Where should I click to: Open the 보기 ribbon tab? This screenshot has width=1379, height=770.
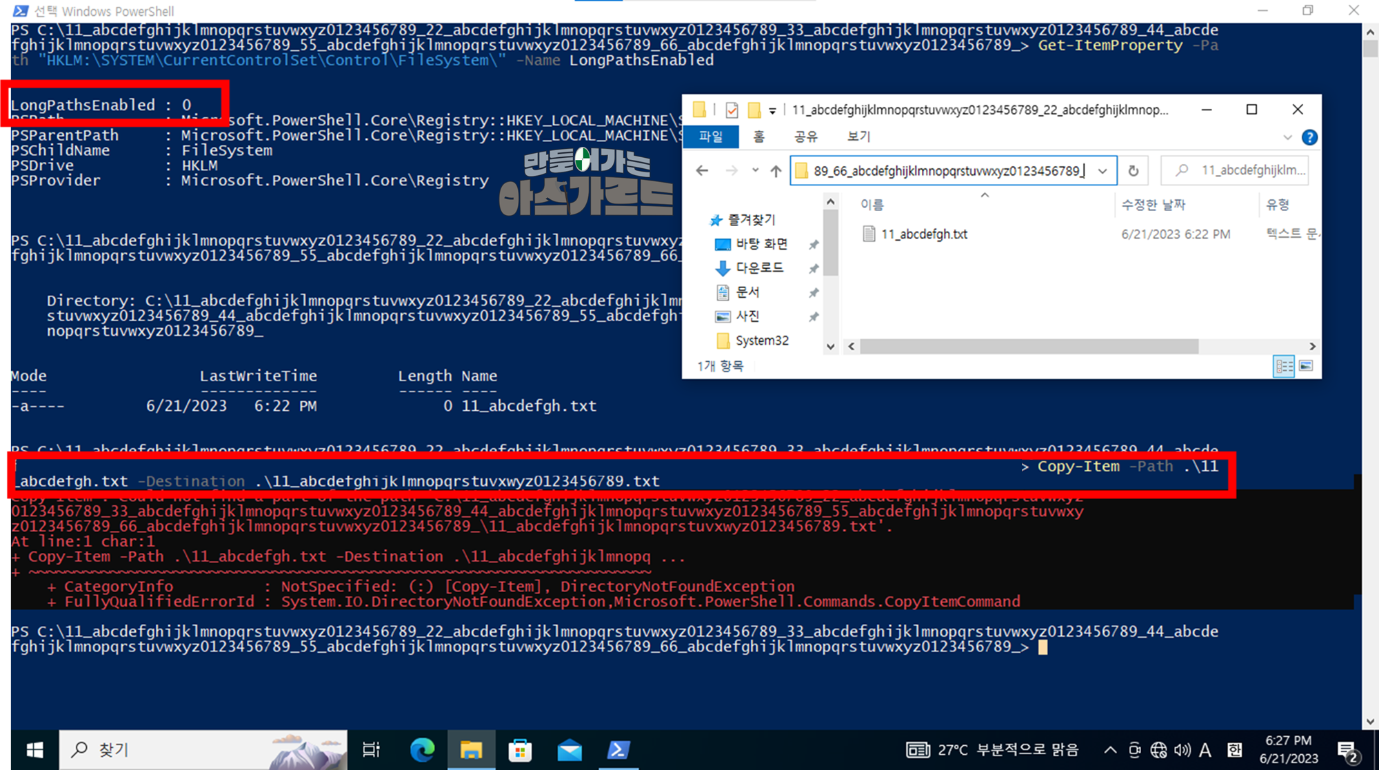tap(858, 136)
